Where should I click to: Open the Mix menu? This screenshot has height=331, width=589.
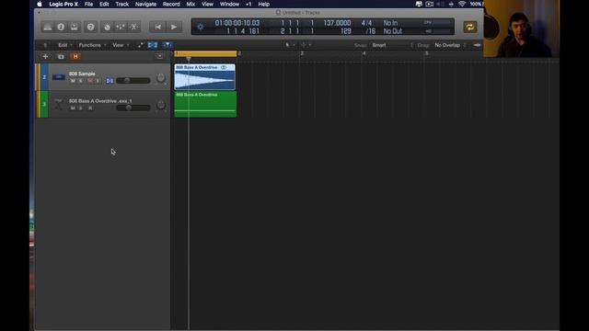[191, 4]
